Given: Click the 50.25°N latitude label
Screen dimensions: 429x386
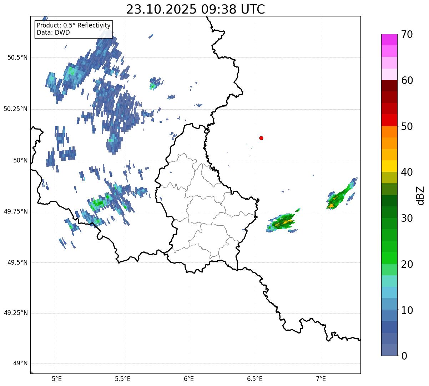Looking at the screenshot, I should [16, 109].
